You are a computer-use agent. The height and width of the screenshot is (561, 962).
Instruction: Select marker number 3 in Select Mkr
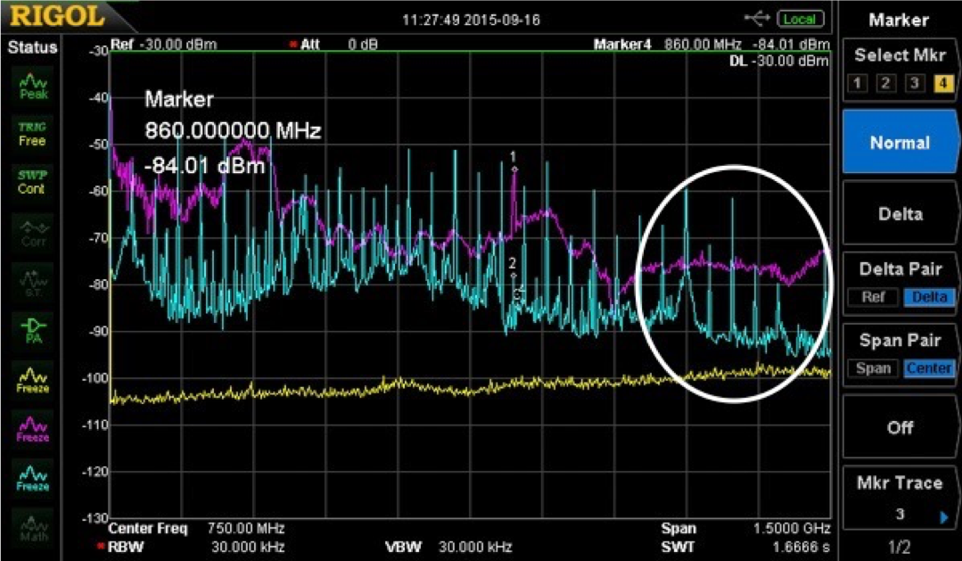(914, 84)
